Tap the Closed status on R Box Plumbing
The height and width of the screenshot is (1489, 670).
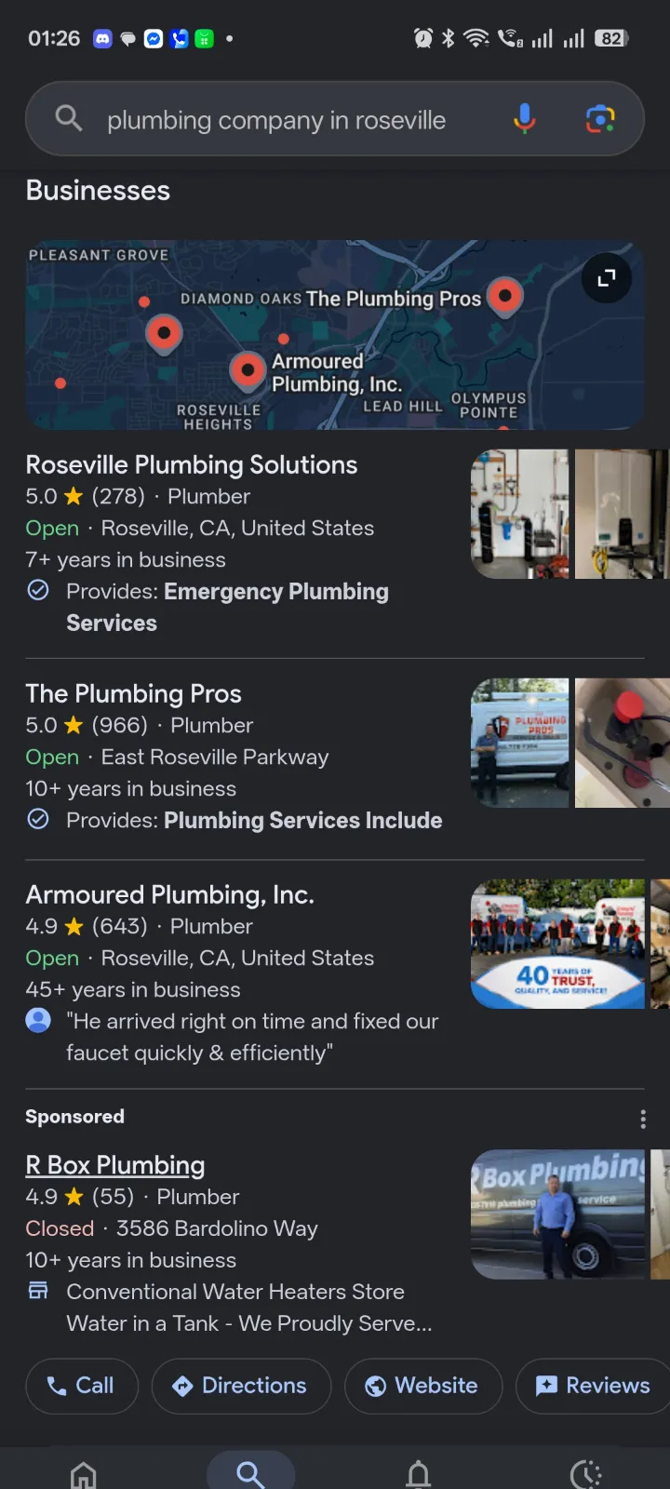(x=60, y=1228)
